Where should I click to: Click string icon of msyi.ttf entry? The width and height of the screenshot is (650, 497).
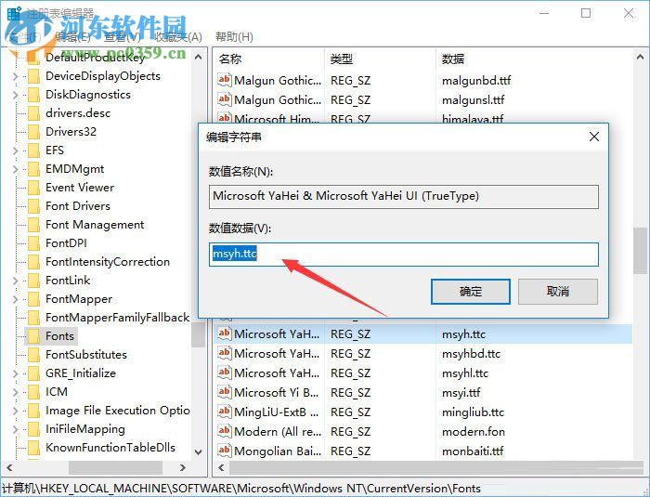pos(224,392)
